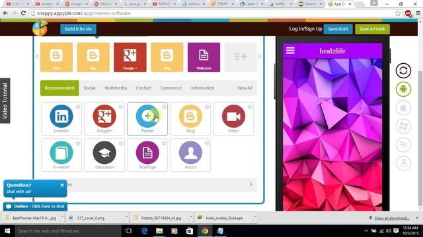Image resolution: width=423 pixels, height=237 pixels.
Task: Click the Build it for Me button
Action: (x=78, y=29)
